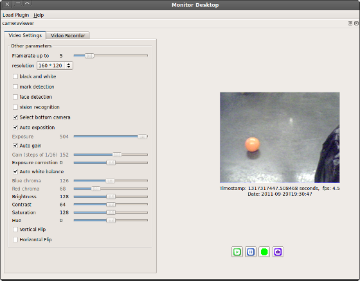Click the Framerate slider handle

tap(89, 56)
